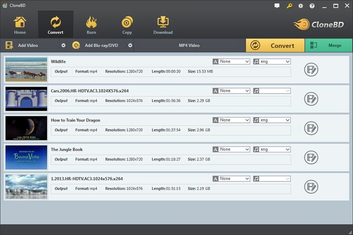
Task: Open the Download tab
Action: point(163,25)
